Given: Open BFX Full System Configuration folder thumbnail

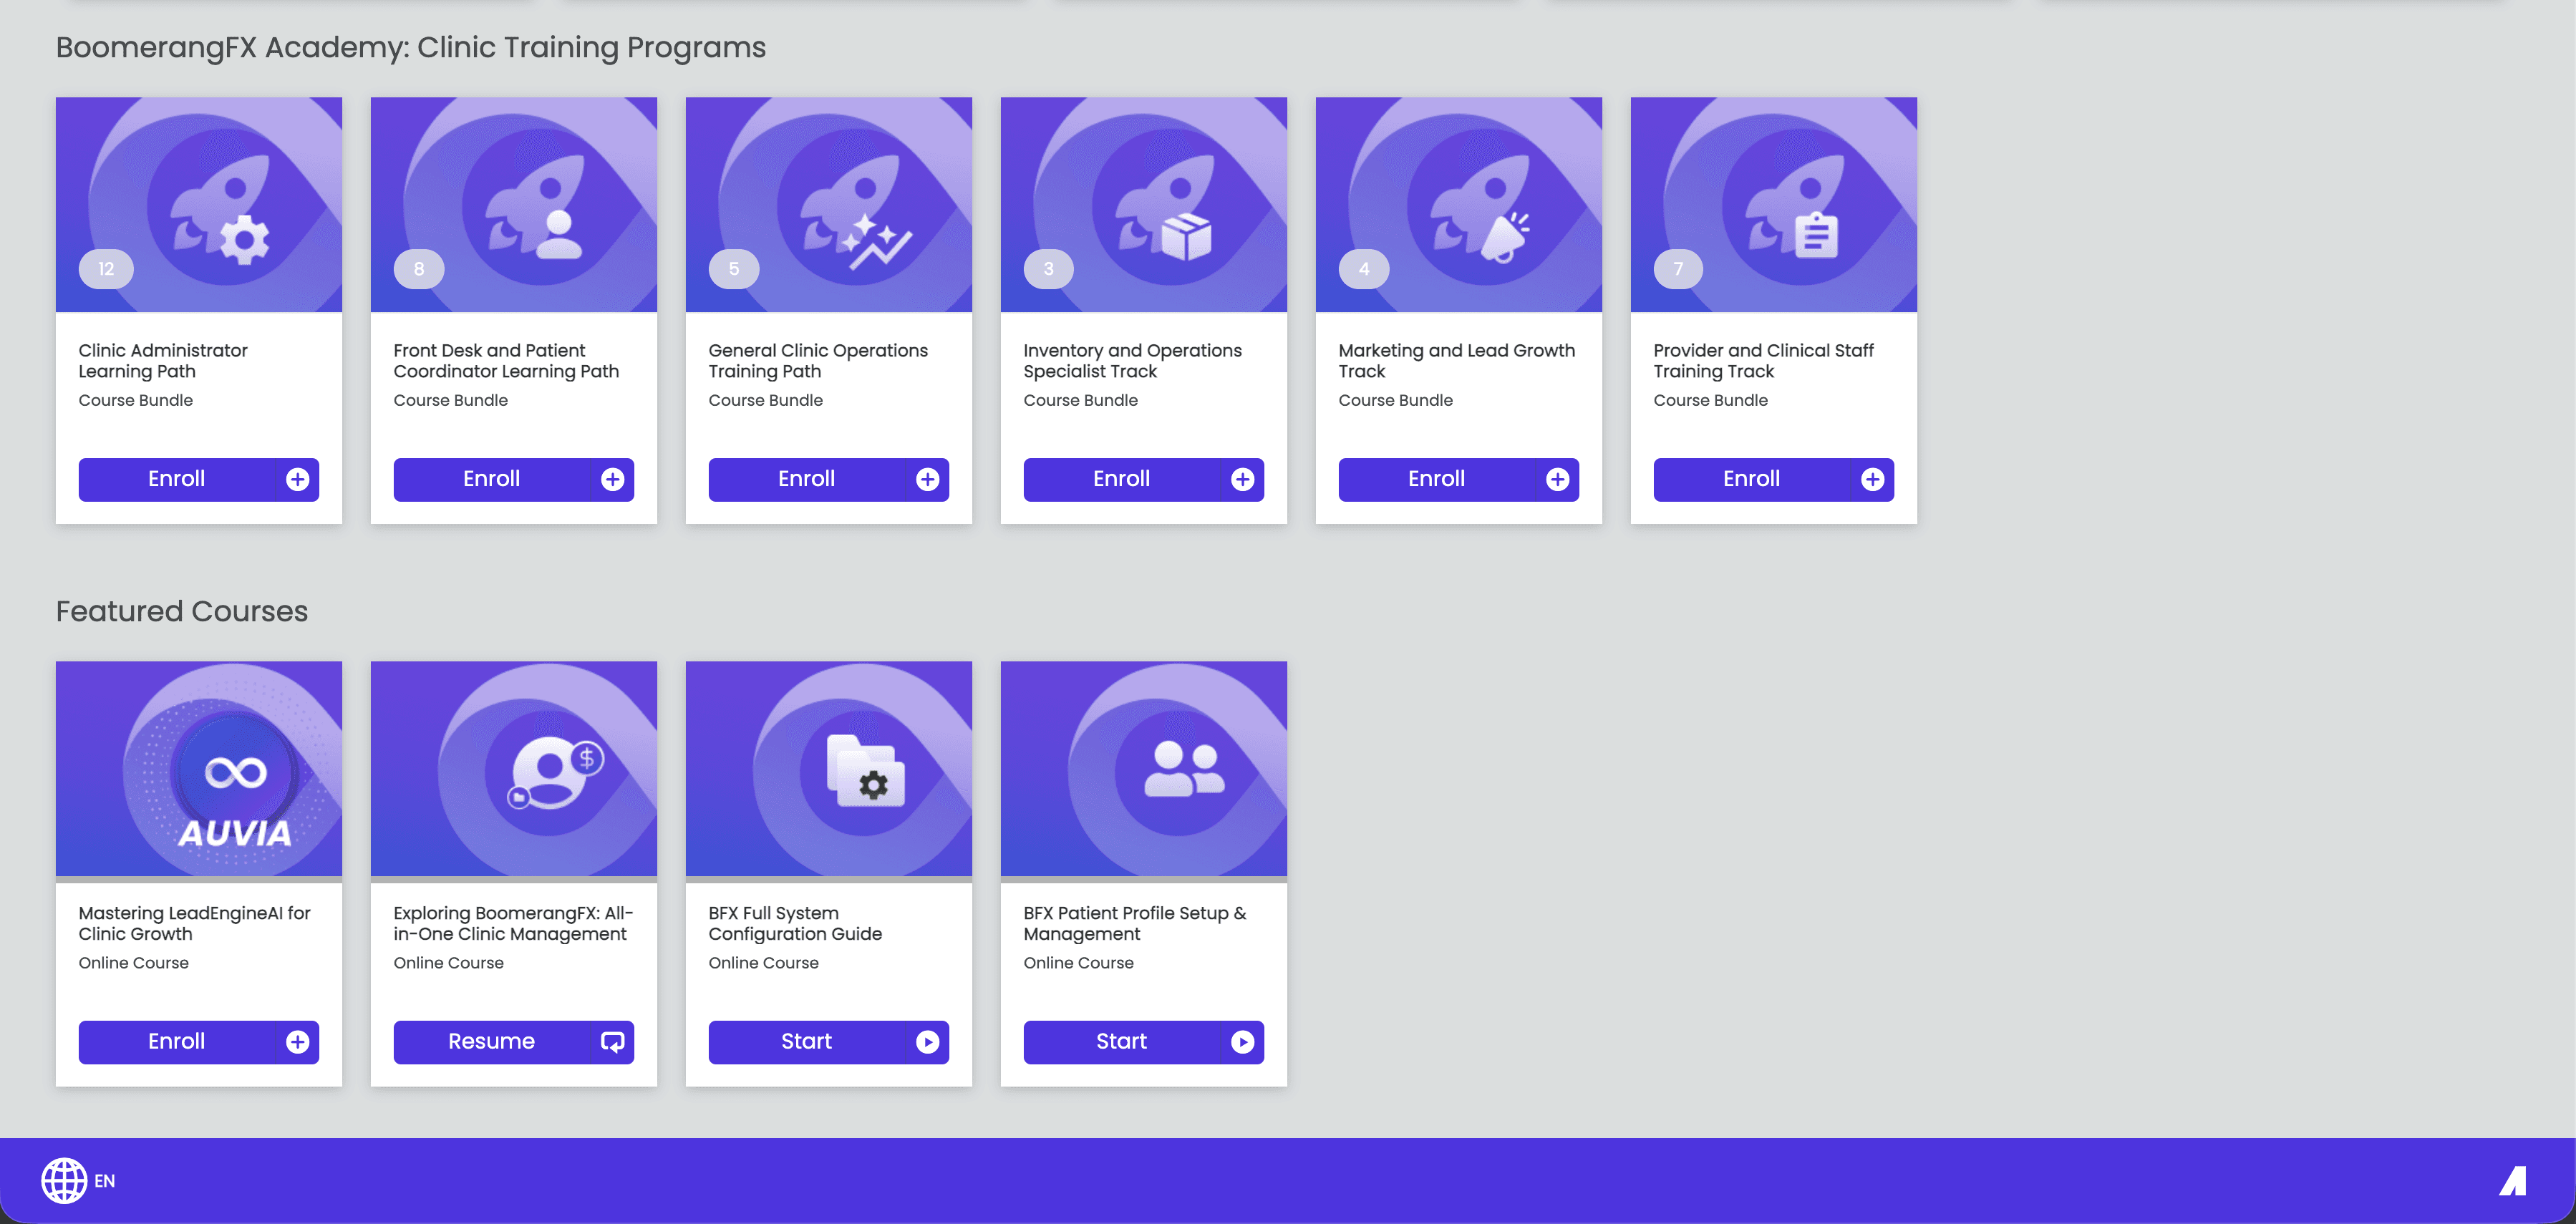Looking at the screenshot, I should click(828, 768).
